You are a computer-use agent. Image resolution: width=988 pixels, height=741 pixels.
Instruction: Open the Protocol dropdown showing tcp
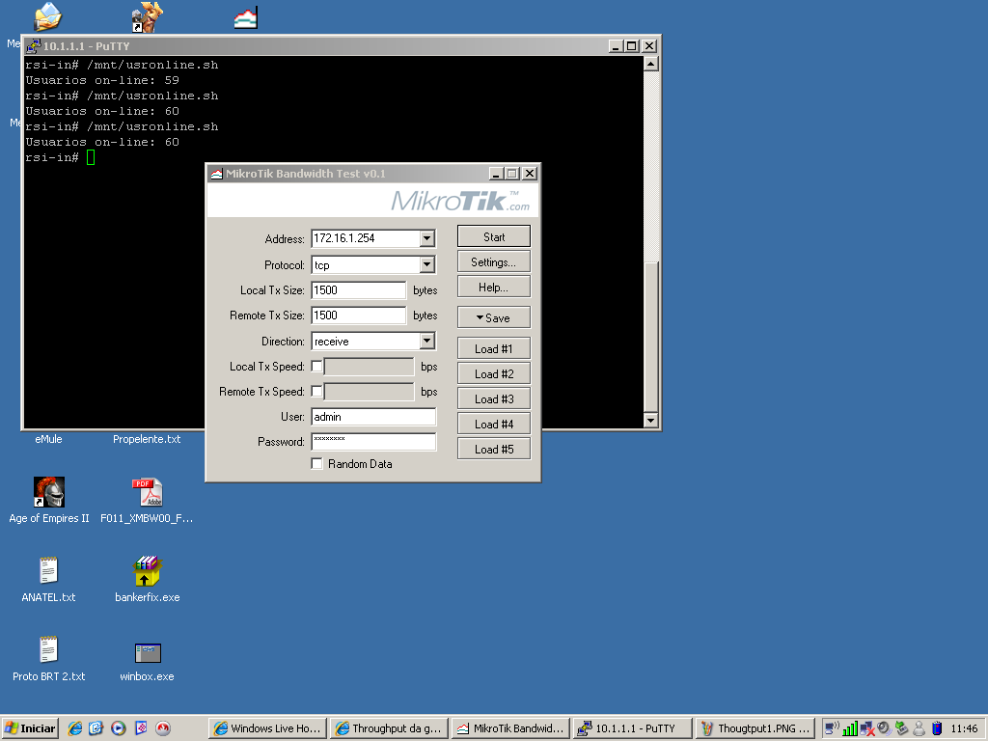coord(427,264)
